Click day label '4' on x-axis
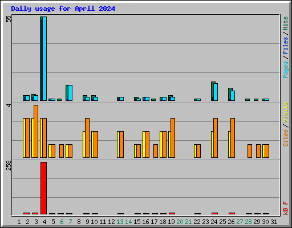Screen dimensions: 292x228 [44, 222]
